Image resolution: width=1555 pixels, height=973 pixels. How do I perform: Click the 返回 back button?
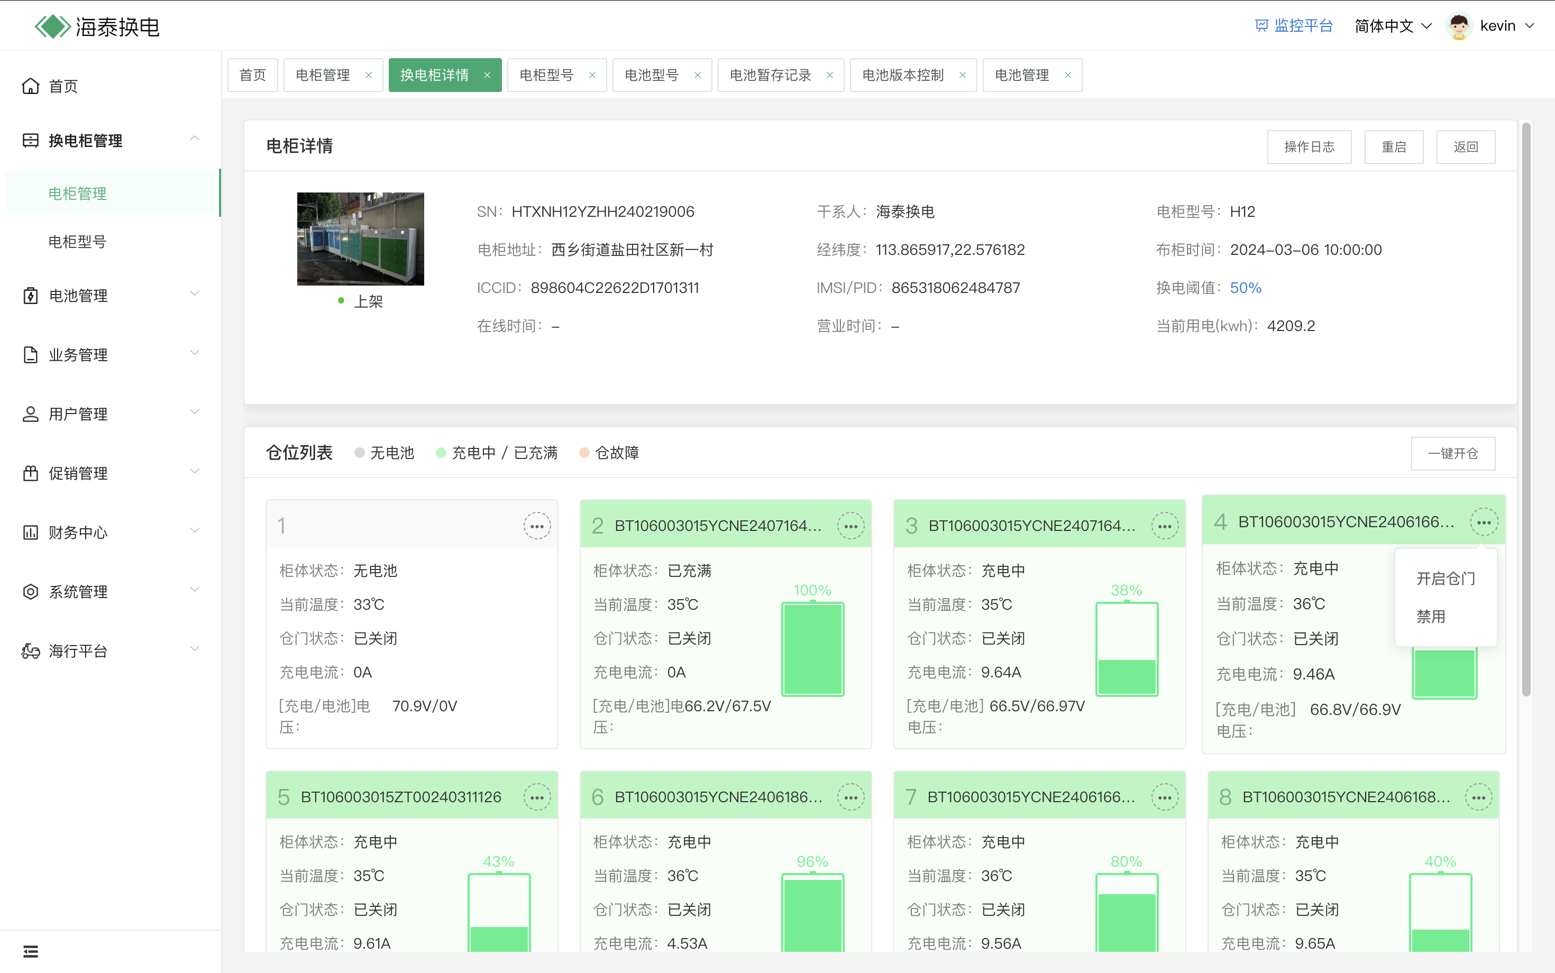point(1466,146)
